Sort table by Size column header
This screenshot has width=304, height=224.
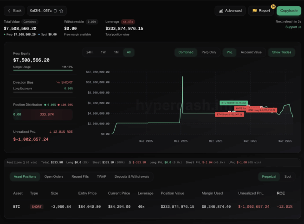(54, 193)
